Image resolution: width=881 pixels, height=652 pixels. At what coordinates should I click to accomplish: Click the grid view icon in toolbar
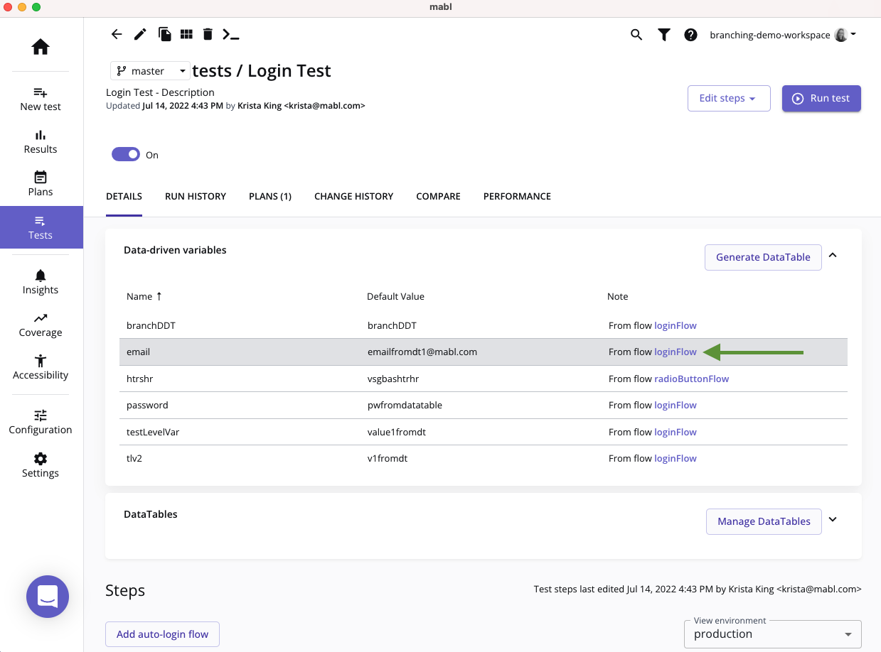tap(186, 34)
